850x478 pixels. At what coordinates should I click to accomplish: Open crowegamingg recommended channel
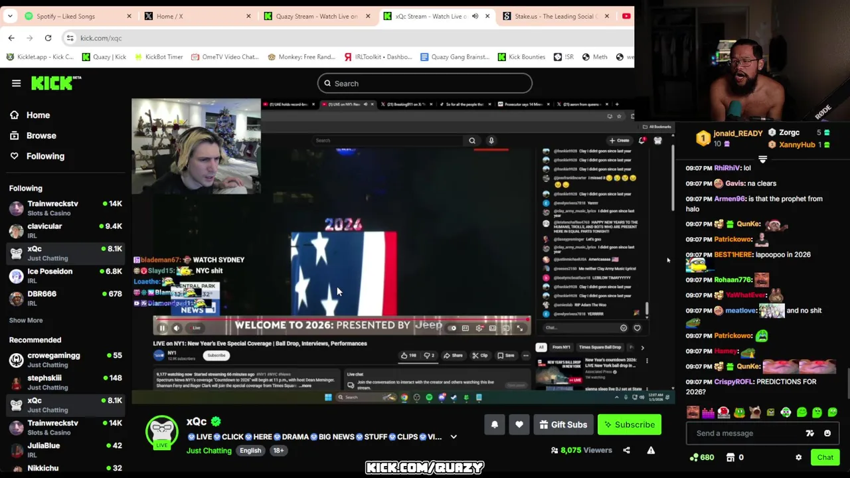(x=65, y=360)
